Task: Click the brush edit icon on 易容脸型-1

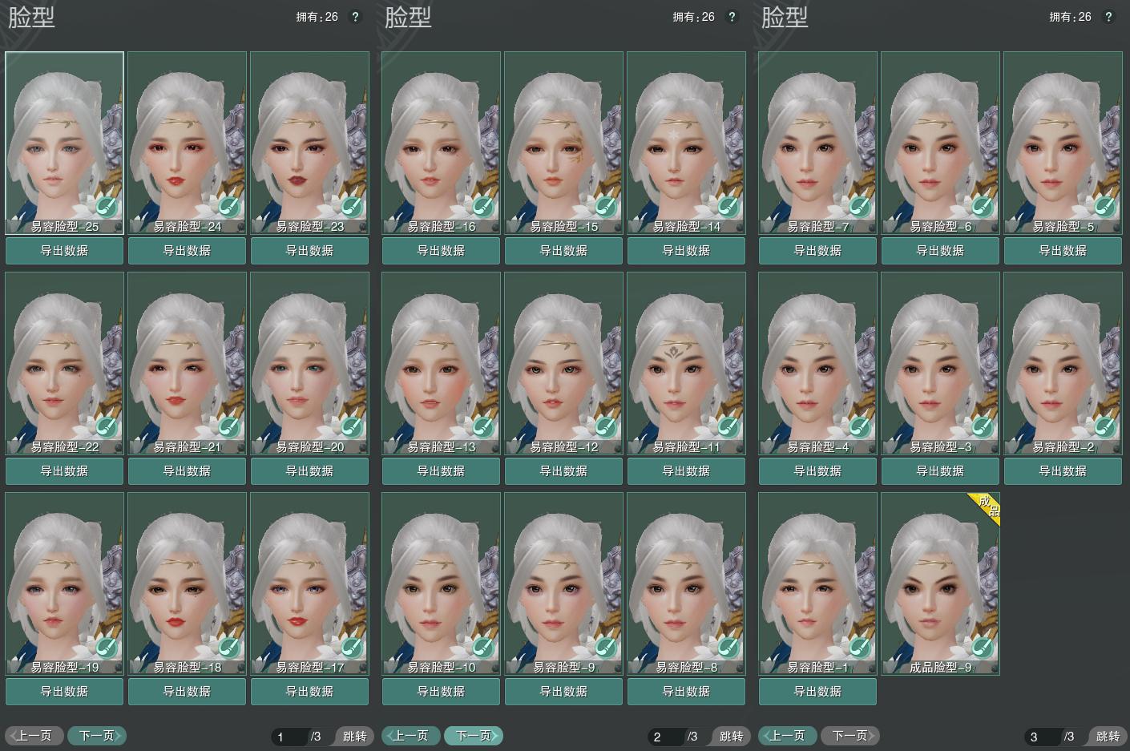Action: click(x=860, y=648)
